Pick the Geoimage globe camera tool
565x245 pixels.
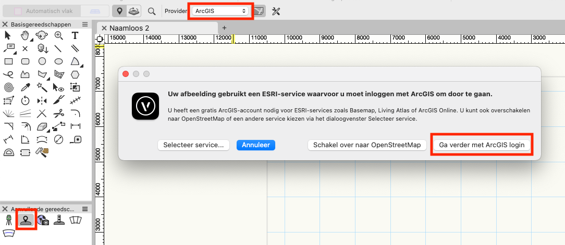pyautogui.click(x=43, y=220)
